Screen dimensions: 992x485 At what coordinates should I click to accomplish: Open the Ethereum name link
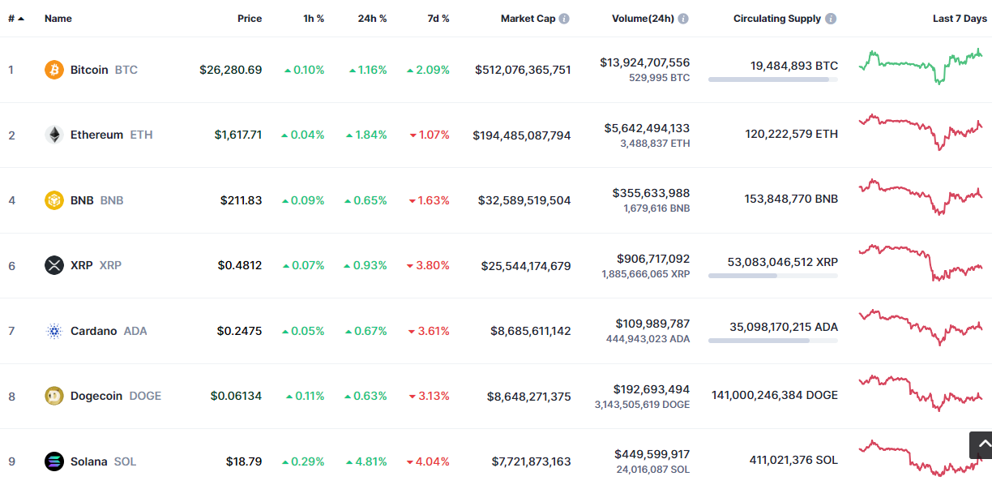(x=96, y=135)
